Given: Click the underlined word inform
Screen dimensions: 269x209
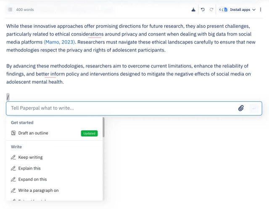Looking at the screenshot, I should (58, 74).
